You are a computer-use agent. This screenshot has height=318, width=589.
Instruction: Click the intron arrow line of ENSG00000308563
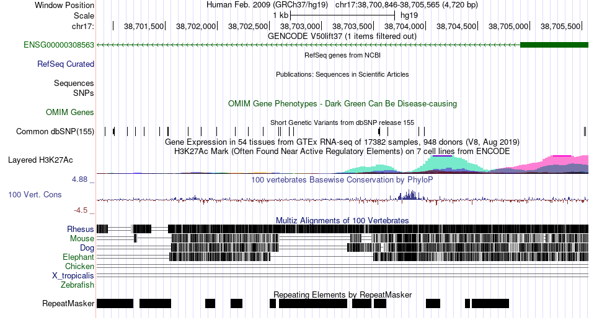[x=308, y=45]
